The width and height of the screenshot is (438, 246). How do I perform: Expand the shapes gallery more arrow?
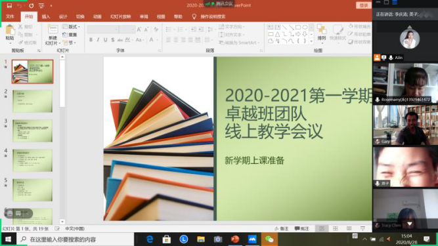click(311, 41)
